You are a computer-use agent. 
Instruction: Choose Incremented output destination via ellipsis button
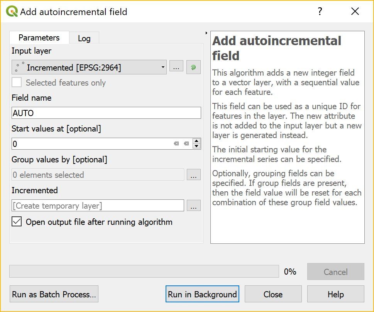(x=193, y=206)
